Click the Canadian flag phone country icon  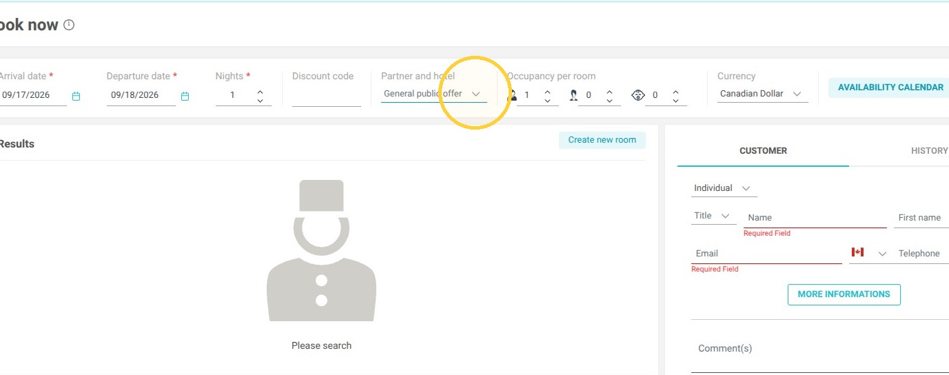point(857,252)
